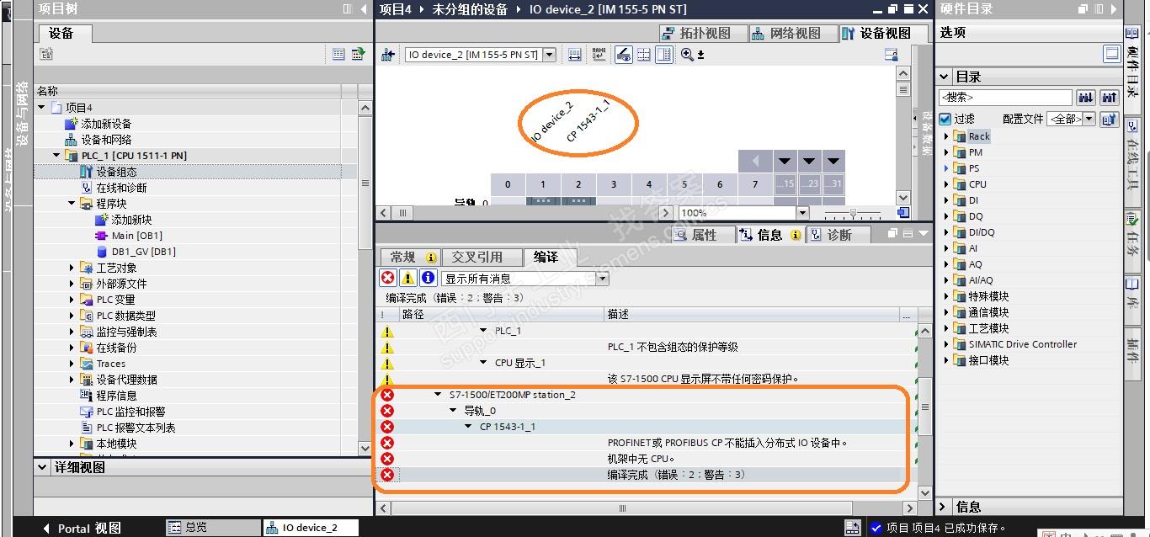The height and width of the screenshot is (537, 1150).
Task: Click the page break view icon in the toolbar
Action: point(644,55)
